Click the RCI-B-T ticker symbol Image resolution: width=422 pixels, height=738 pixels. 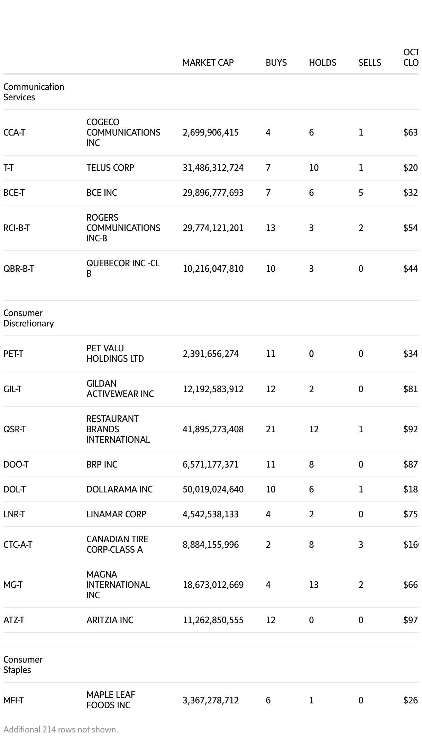17,228
